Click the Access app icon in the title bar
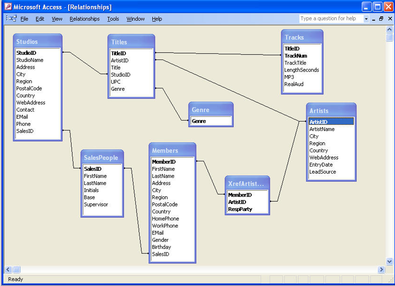395x286 pixels. coord(8,6)
